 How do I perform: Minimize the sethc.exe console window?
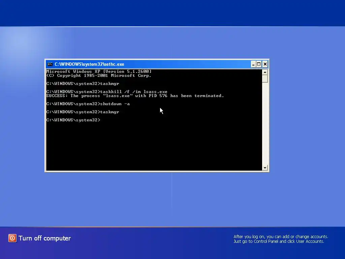(253, 64)
